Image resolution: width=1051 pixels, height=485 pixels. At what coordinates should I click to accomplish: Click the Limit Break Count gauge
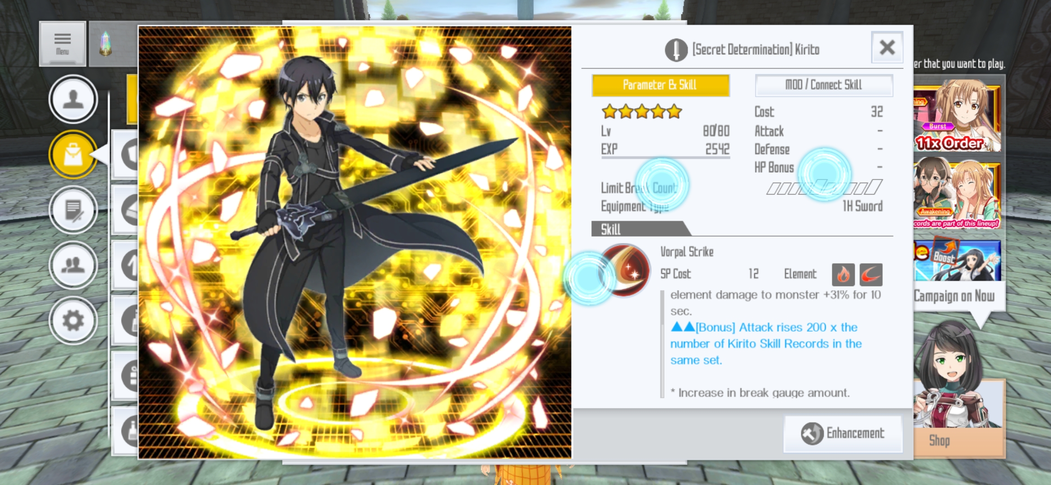coord(824,187)
